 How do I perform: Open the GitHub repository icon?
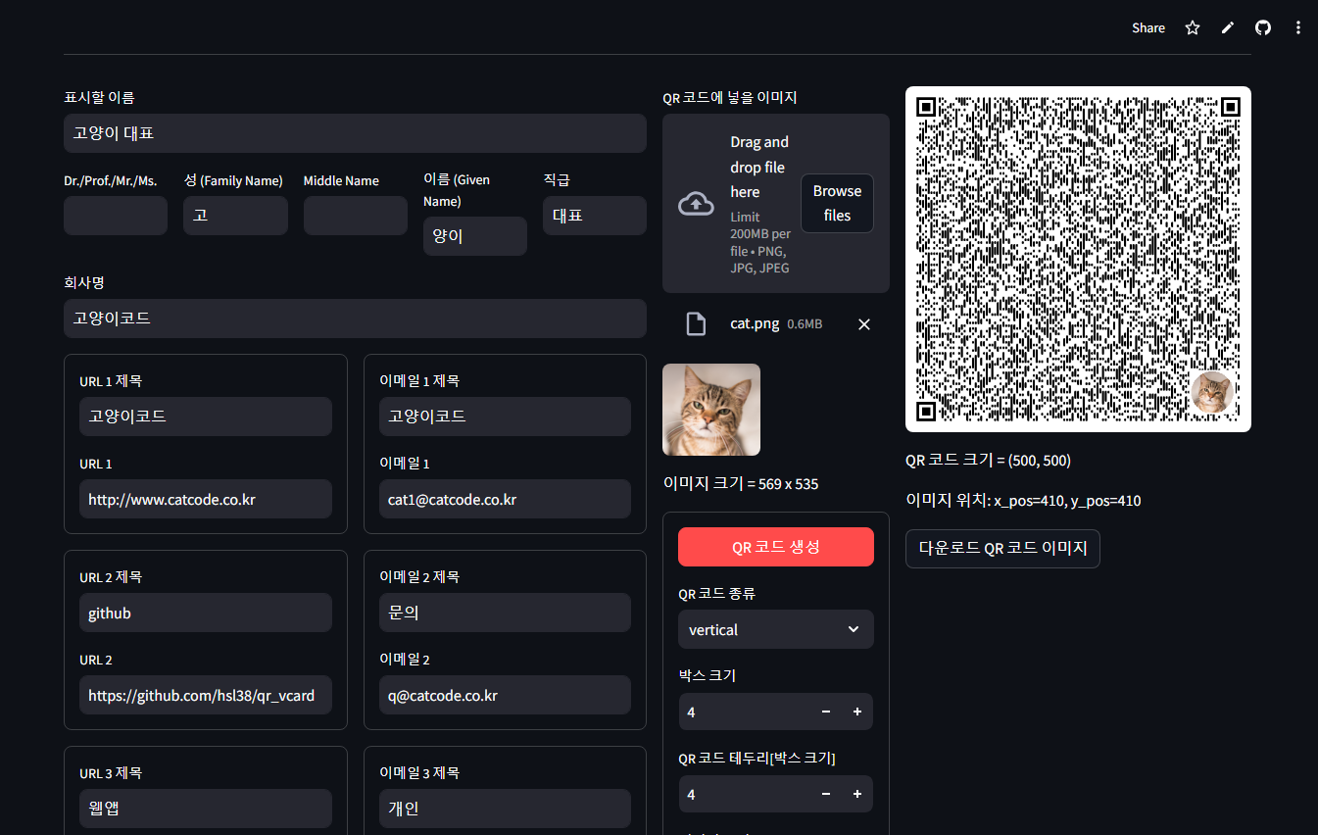tap(1263, 27)
